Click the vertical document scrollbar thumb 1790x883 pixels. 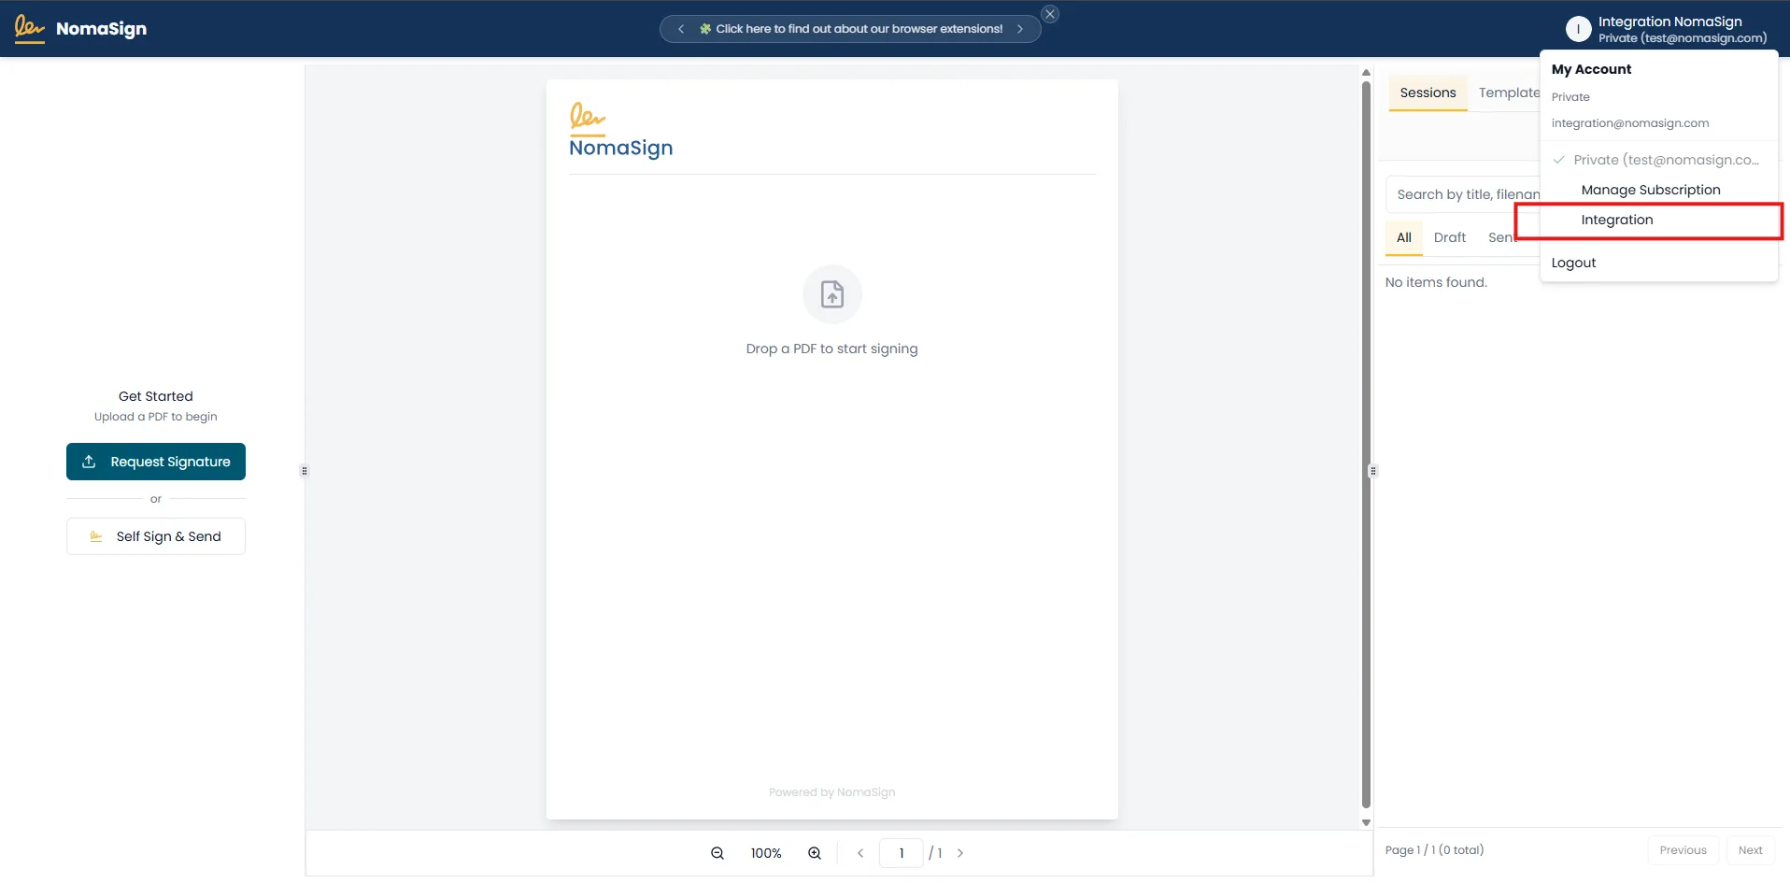point(1366,445)
